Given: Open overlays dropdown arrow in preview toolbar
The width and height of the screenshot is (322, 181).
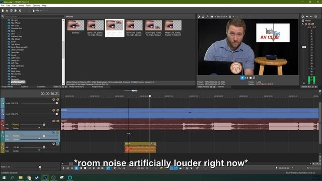Looking at the screenshot, I should (233, 17).
